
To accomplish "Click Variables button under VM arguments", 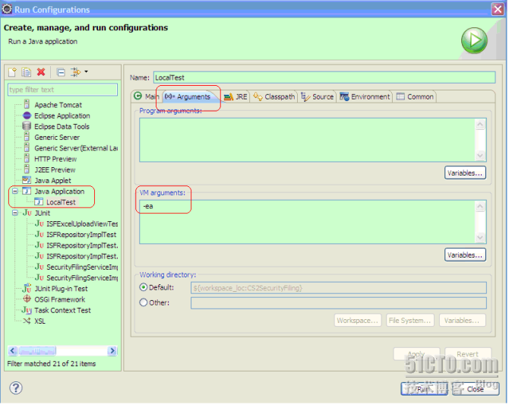I will (x=465, y=255).
